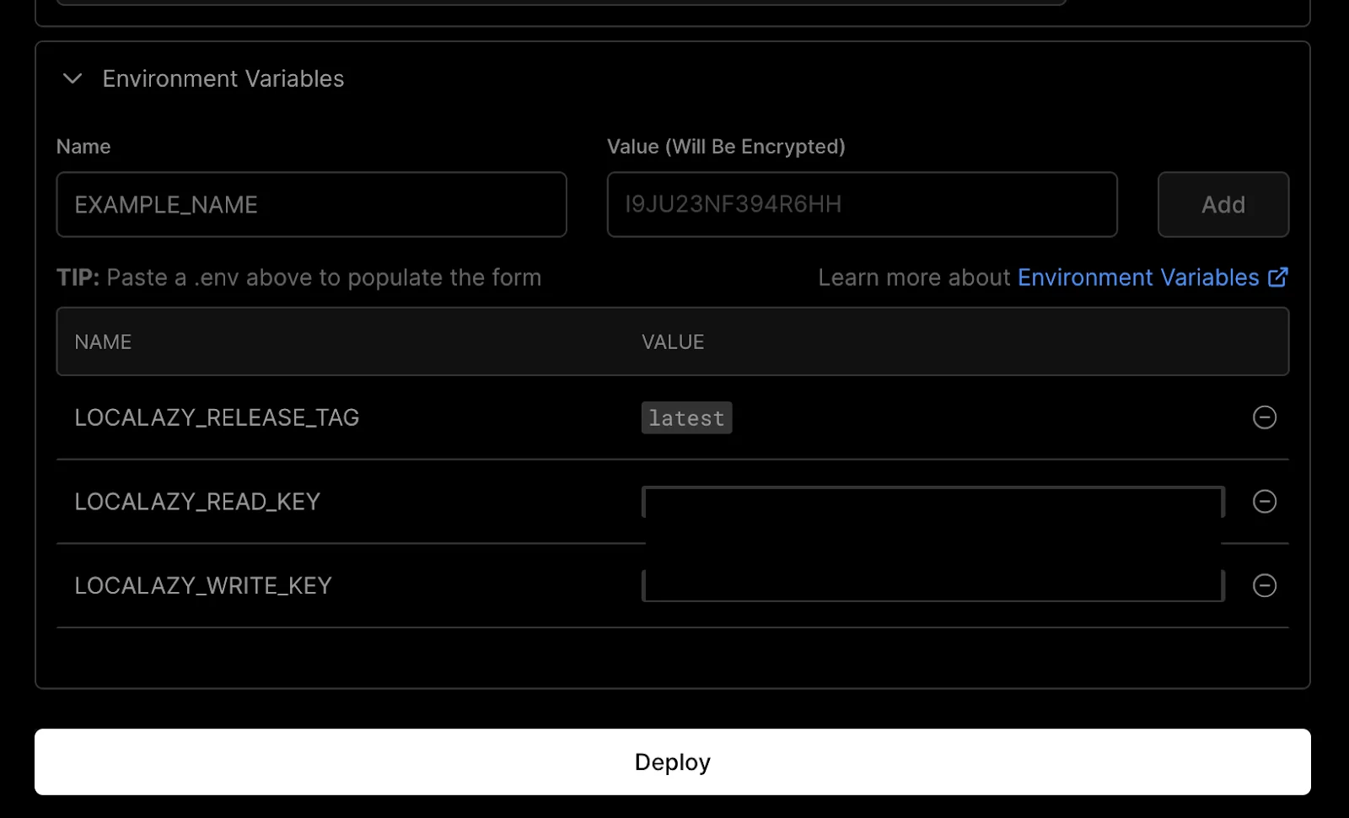
Task: Click the 'Value (Will Be Encrypted)' label
Action: point(726,147)
